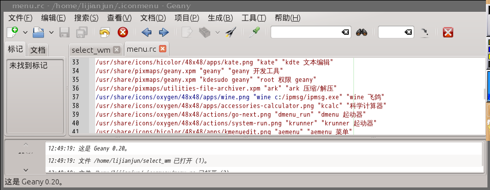Expand the recent files dropdown arrow
The width and height of the screenshot is (490, 190).
coord(52,33)
